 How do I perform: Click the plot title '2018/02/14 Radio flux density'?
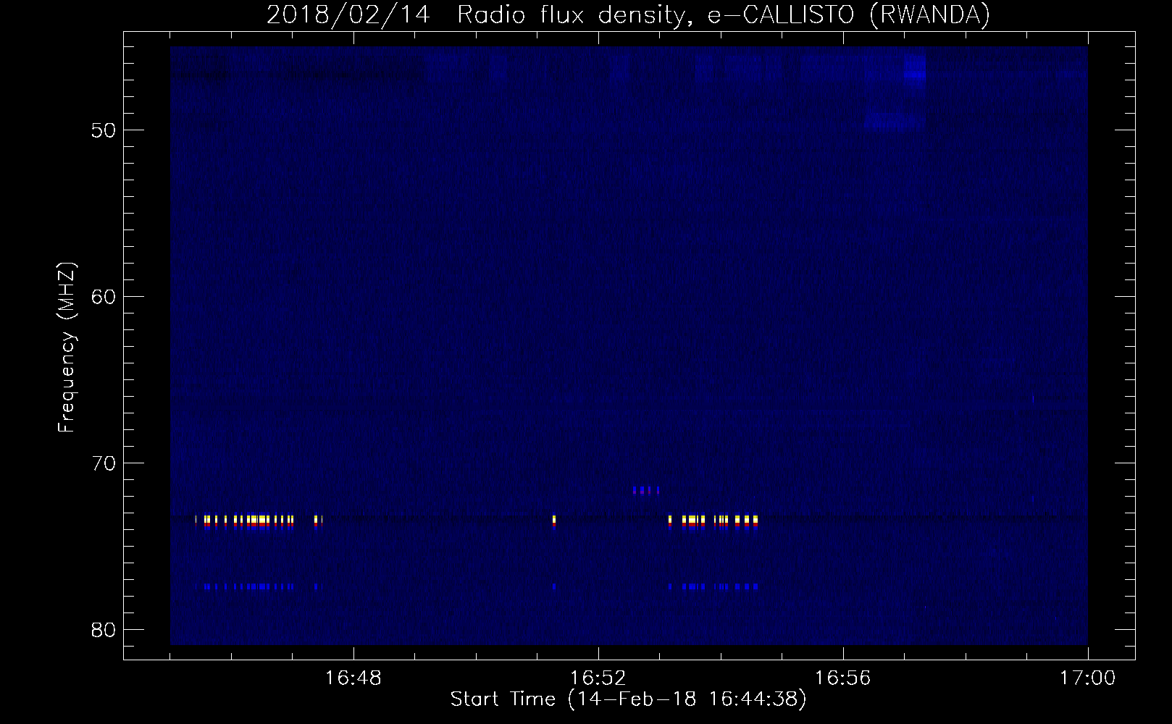tap(628, 14)
